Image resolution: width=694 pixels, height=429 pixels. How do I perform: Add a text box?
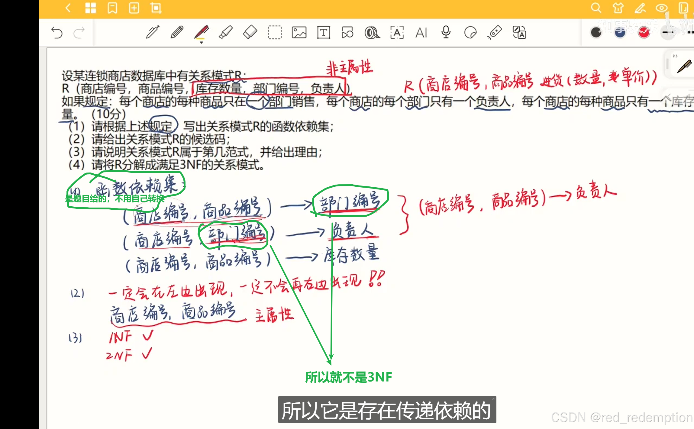323,32
